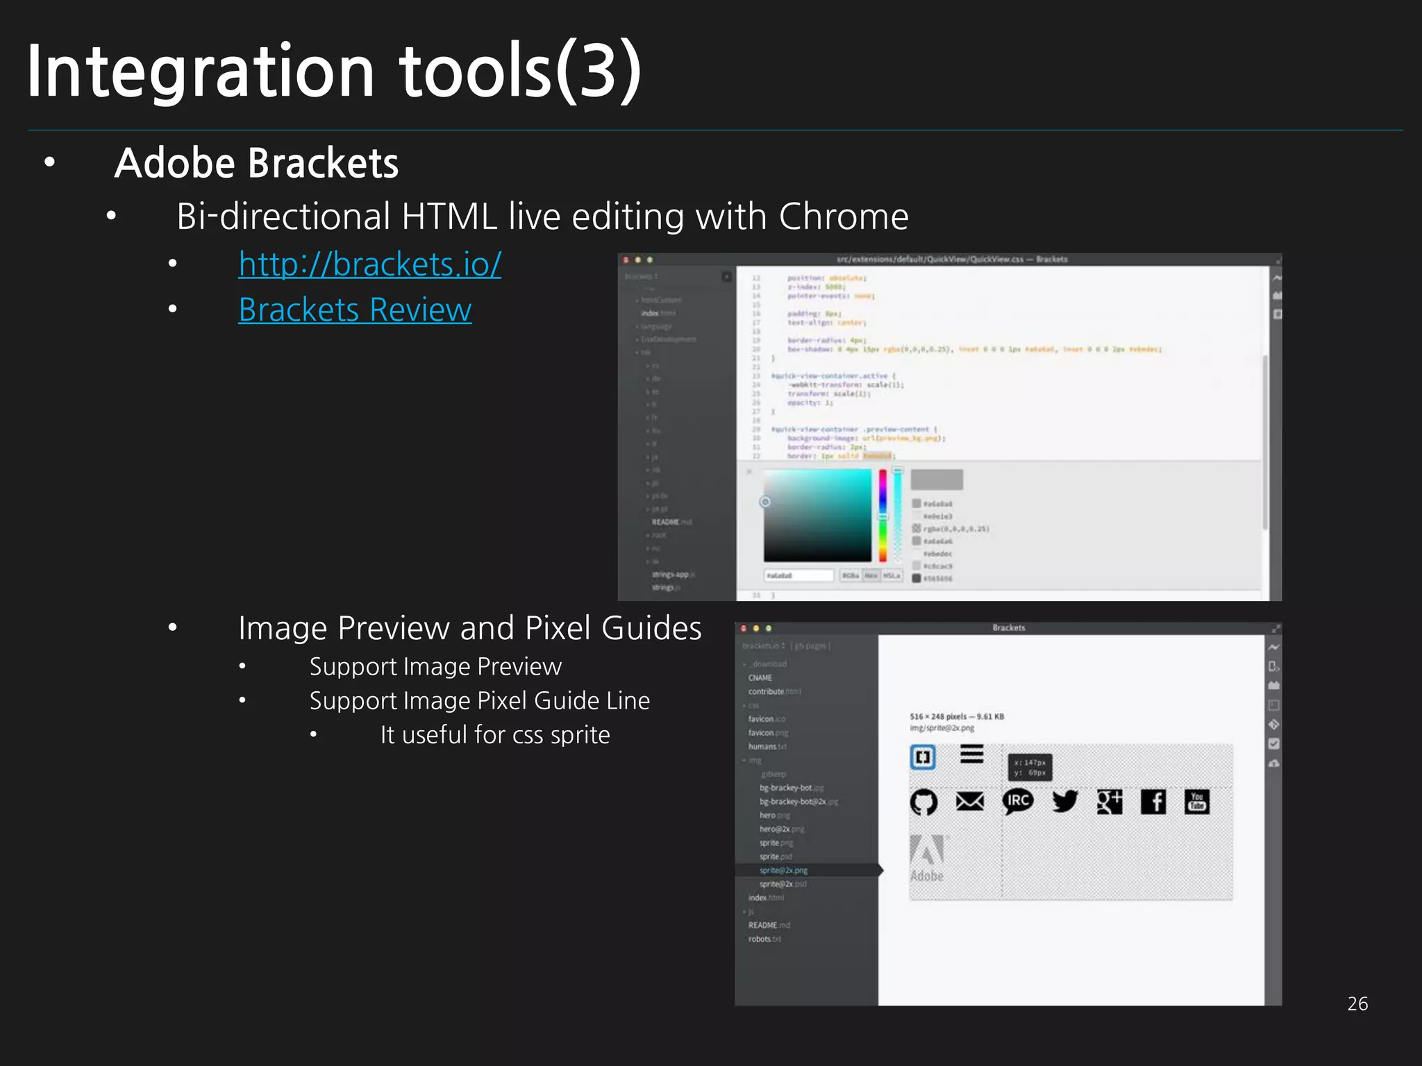Viewport: 1422px width, 1066px height.
Task: Open README.md in the sprite window tree
Action: [769, 926]
